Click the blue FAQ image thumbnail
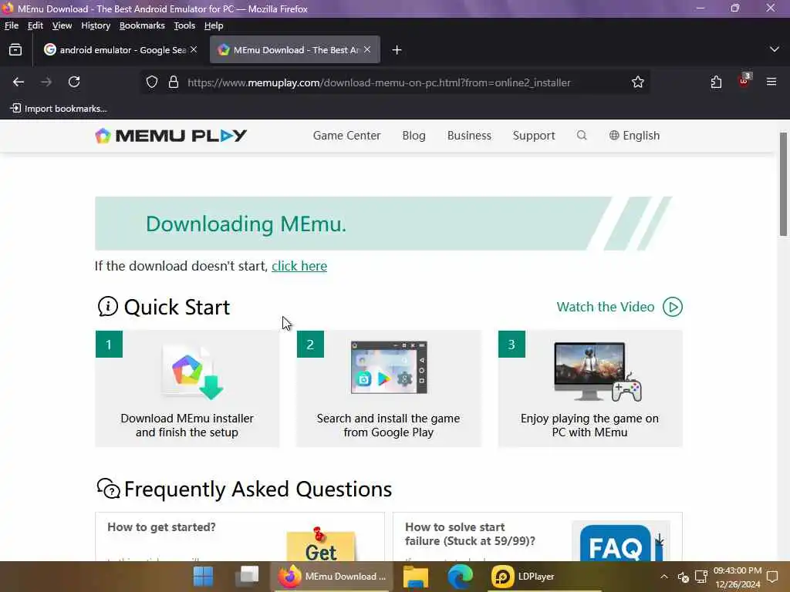 [x=621, y=541]
